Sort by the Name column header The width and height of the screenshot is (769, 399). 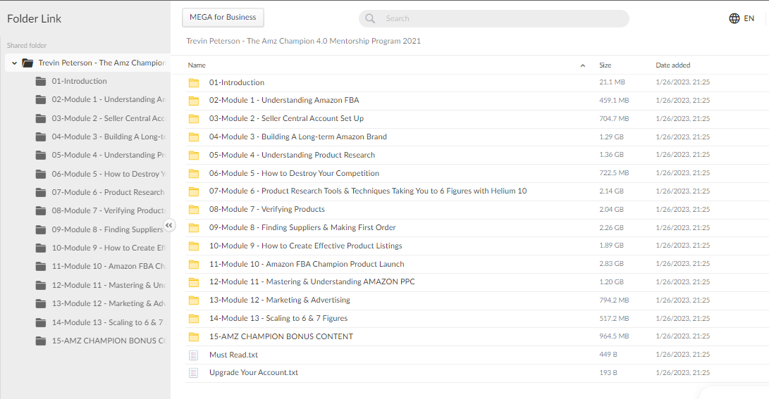[197, 65]
